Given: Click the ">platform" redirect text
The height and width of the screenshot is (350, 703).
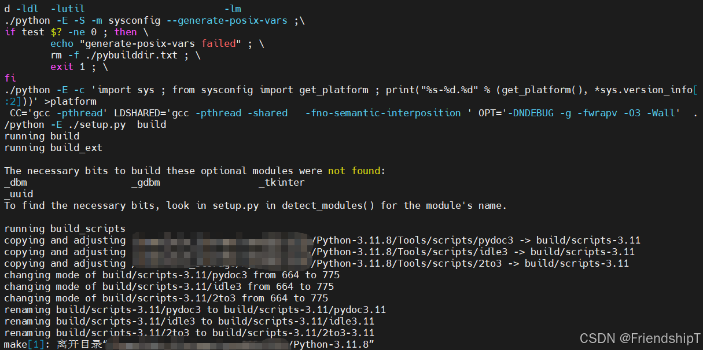Looking at the screenshot, I should (71, 101).
